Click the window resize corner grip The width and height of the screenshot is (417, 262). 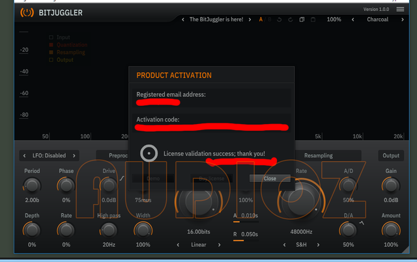tap(405, 249)
